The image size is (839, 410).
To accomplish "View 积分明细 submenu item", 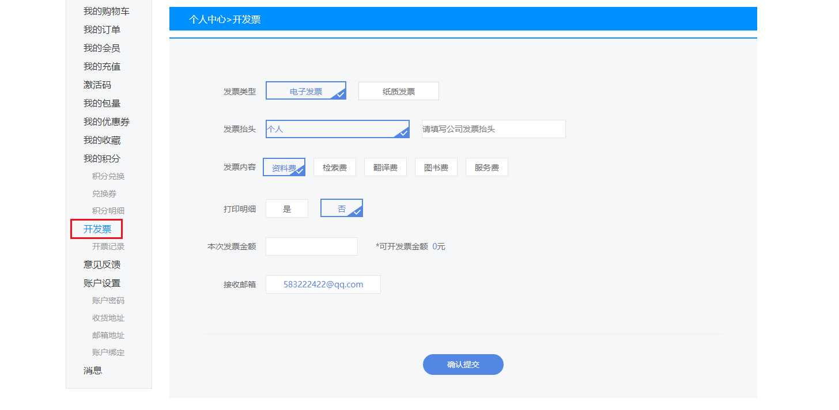I will pyautogui.click(x=108, y=211).
